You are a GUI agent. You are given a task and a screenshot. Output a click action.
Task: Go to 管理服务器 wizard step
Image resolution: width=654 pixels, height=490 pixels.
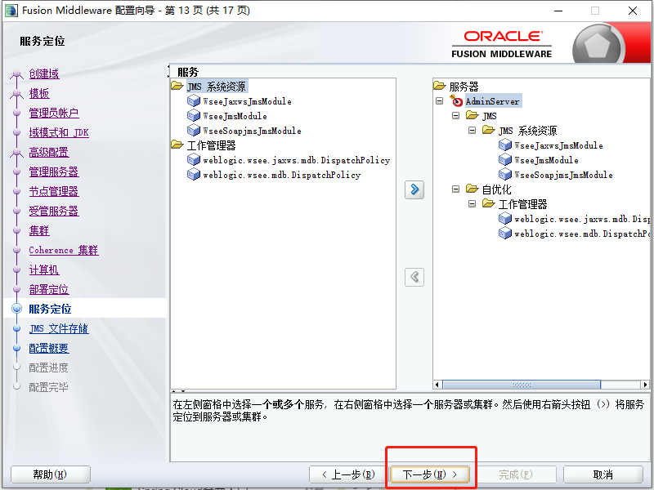54,171
